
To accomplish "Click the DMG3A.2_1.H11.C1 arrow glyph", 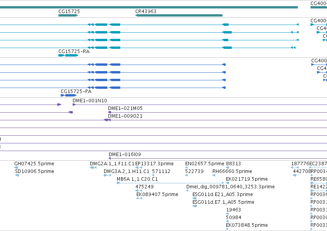I will point(108,175).
